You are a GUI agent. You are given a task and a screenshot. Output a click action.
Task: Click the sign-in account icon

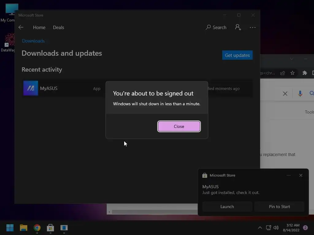click(238, 27)
